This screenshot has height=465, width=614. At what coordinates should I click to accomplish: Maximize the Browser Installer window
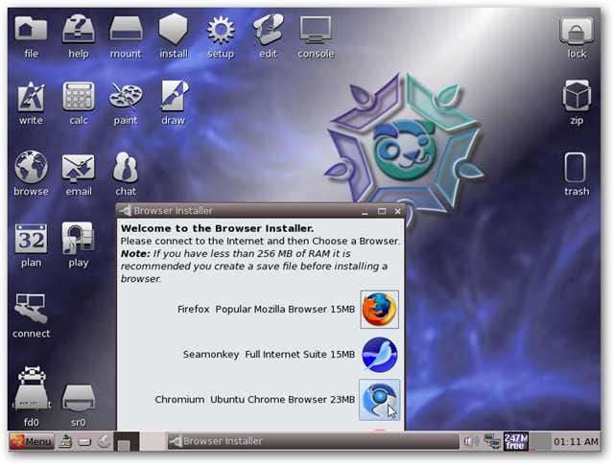pyautogui.click(x=382, y=211)
